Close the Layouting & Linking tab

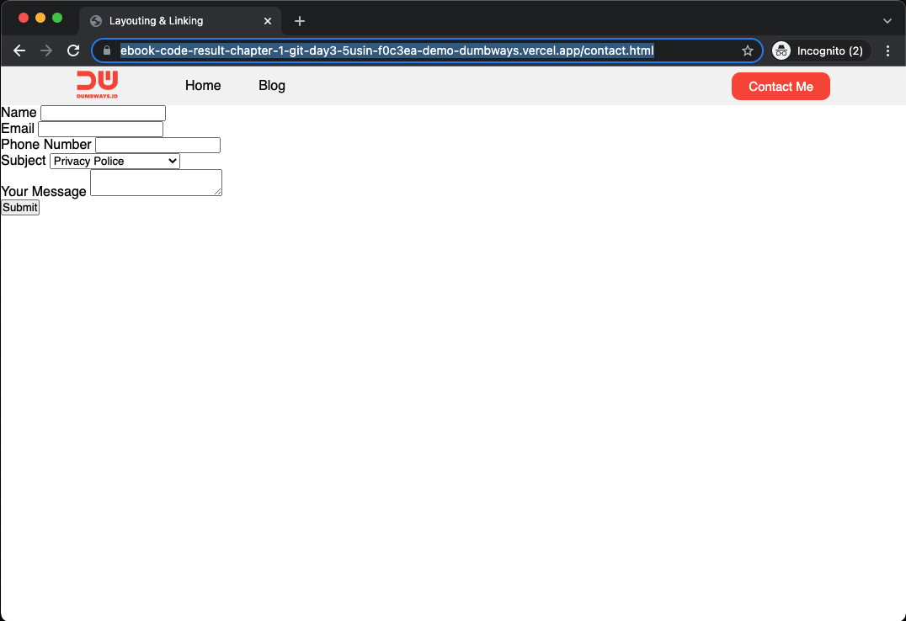pos(268,21)
